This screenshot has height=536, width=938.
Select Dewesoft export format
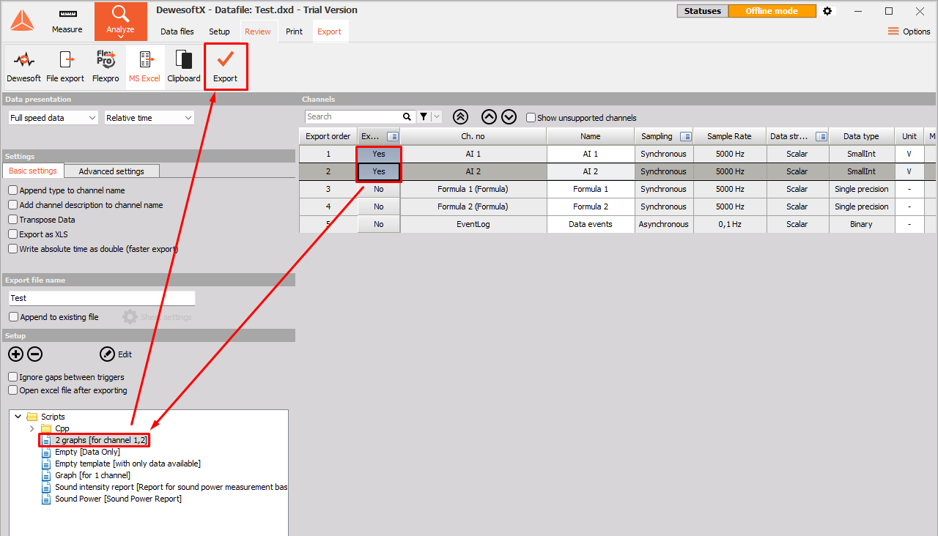(x=24, y=67)
